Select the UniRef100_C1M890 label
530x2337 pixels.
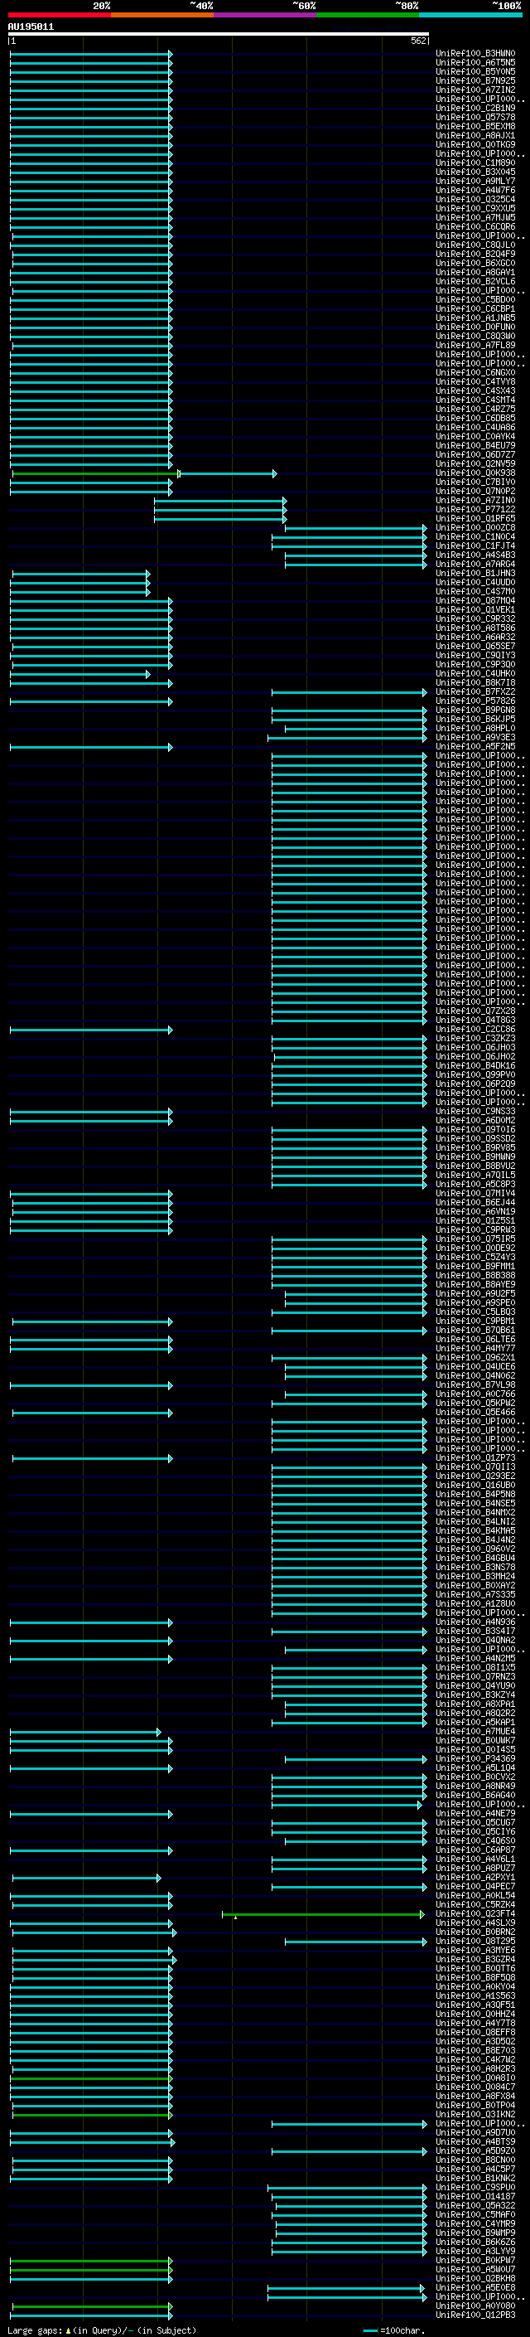coord(475,163)
